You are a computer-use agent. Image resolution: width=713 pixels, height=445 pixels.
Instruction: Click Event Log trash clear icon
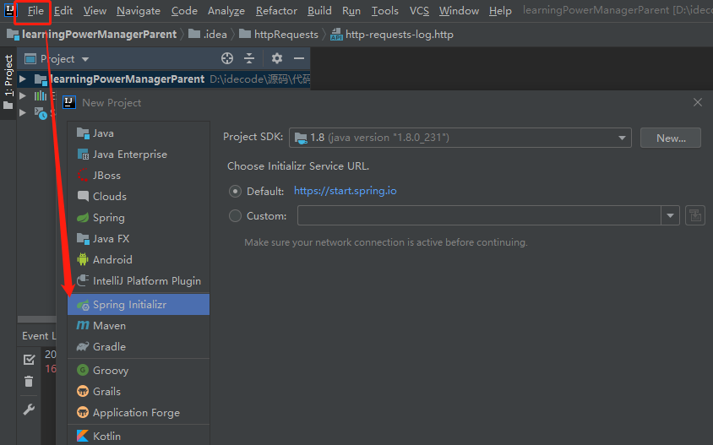coord(29,382)
